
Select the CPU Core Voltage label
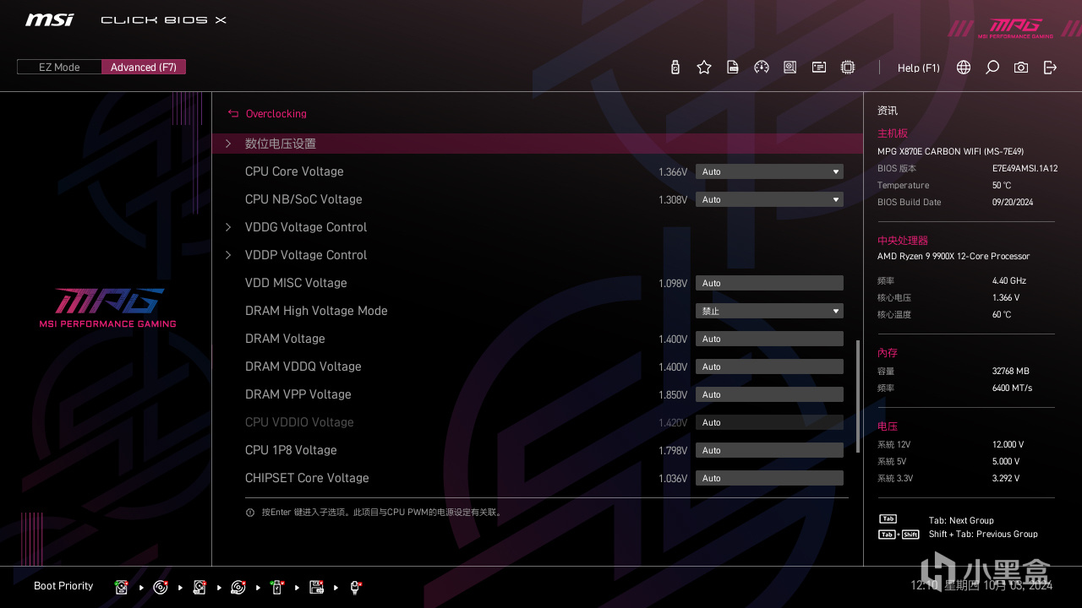(x=294, y=171)
